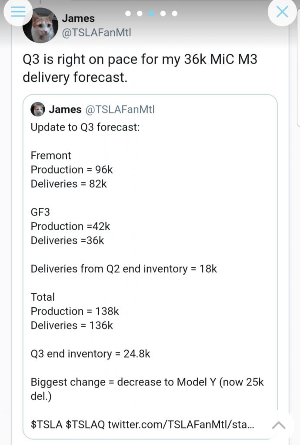Open the $TSLAQ cashtag
This screenshot has height=445, width=300.
tap(85, 424)
